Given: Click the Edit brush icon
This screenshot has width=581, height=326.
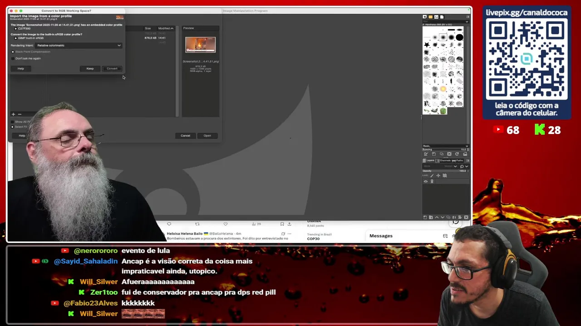Looking at the screenshot, I should (426, 154).
